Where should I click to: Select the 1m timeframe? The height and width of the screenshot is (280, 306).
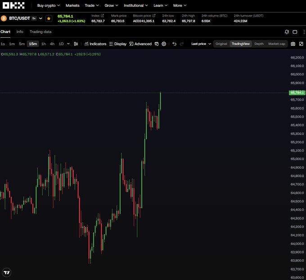[x=12, y=44]
